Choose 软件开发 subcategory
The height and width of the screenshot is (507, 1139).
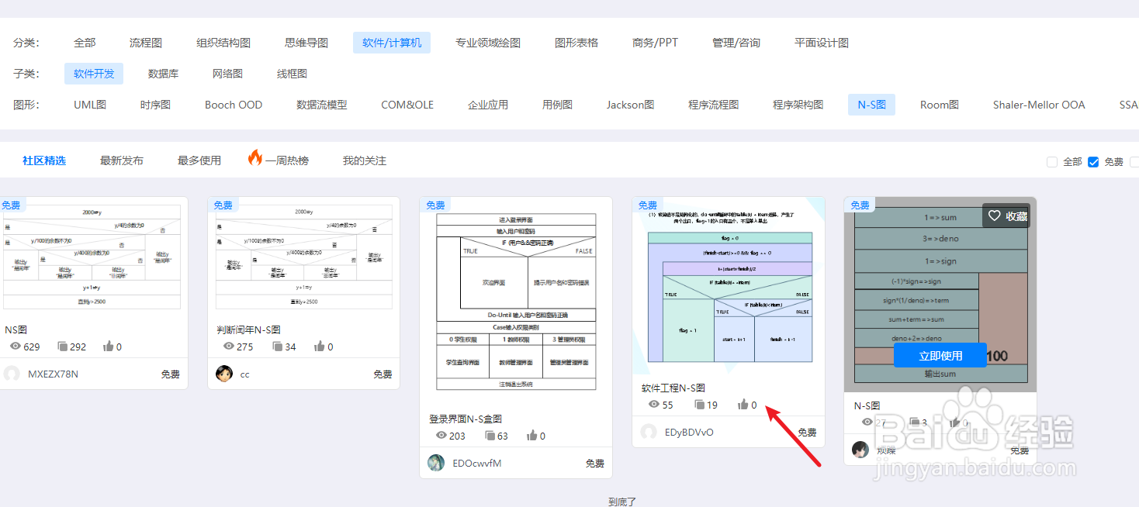click(94, 74)
